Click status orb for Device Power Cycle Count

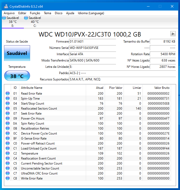pyautogui.click(x=8, y=133)
